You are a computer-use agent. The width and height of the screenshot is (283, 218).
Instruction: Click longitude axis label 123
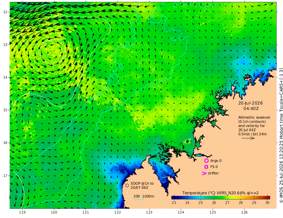pyautogui.click(x=149, y=213)
